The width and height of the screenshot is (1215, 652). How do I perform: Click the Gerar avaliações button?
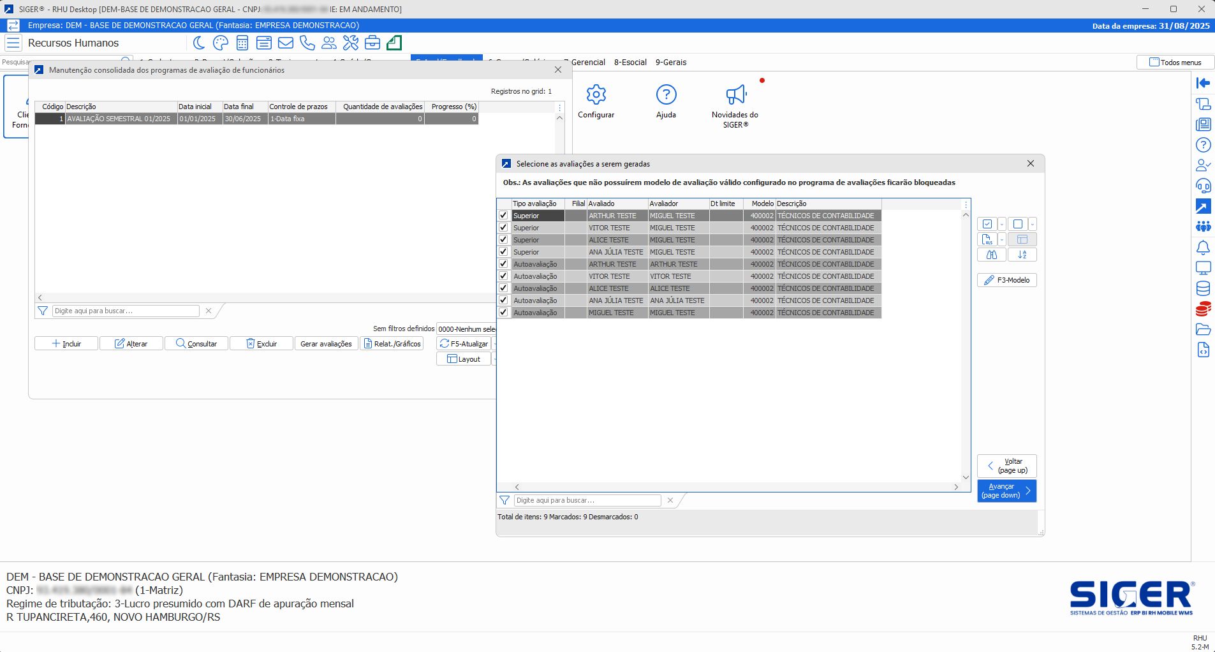coord(326,344)
